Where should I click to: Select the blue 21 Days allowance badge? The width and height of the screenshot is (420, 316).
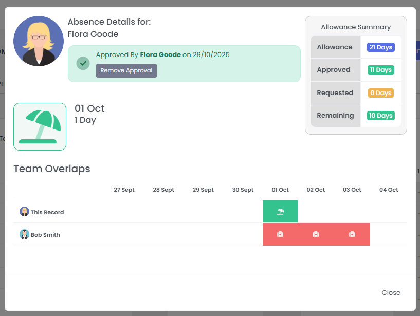380,47
